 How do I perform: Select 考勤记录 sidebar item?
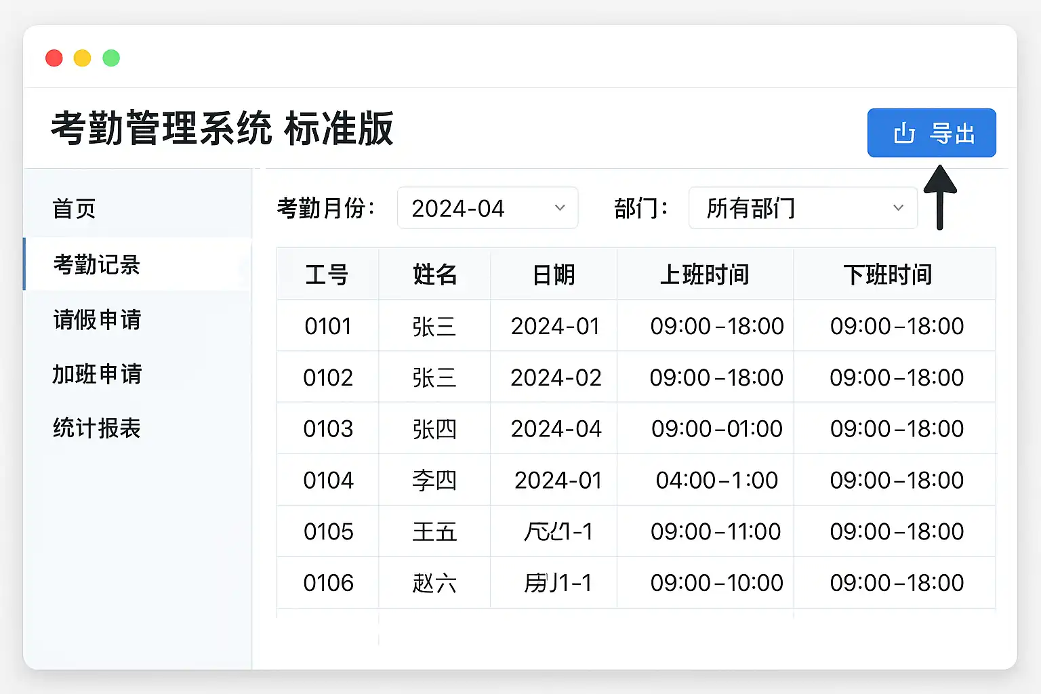click(97, 264)
